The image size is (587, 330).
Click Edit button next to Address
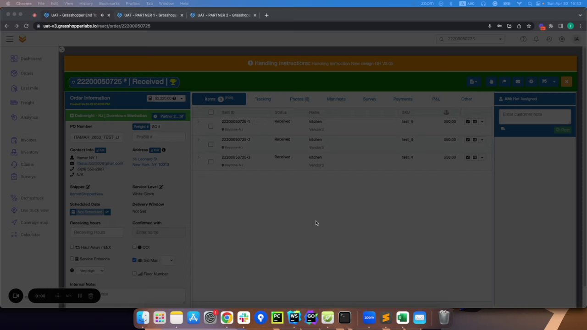click(x=155, y=150)
